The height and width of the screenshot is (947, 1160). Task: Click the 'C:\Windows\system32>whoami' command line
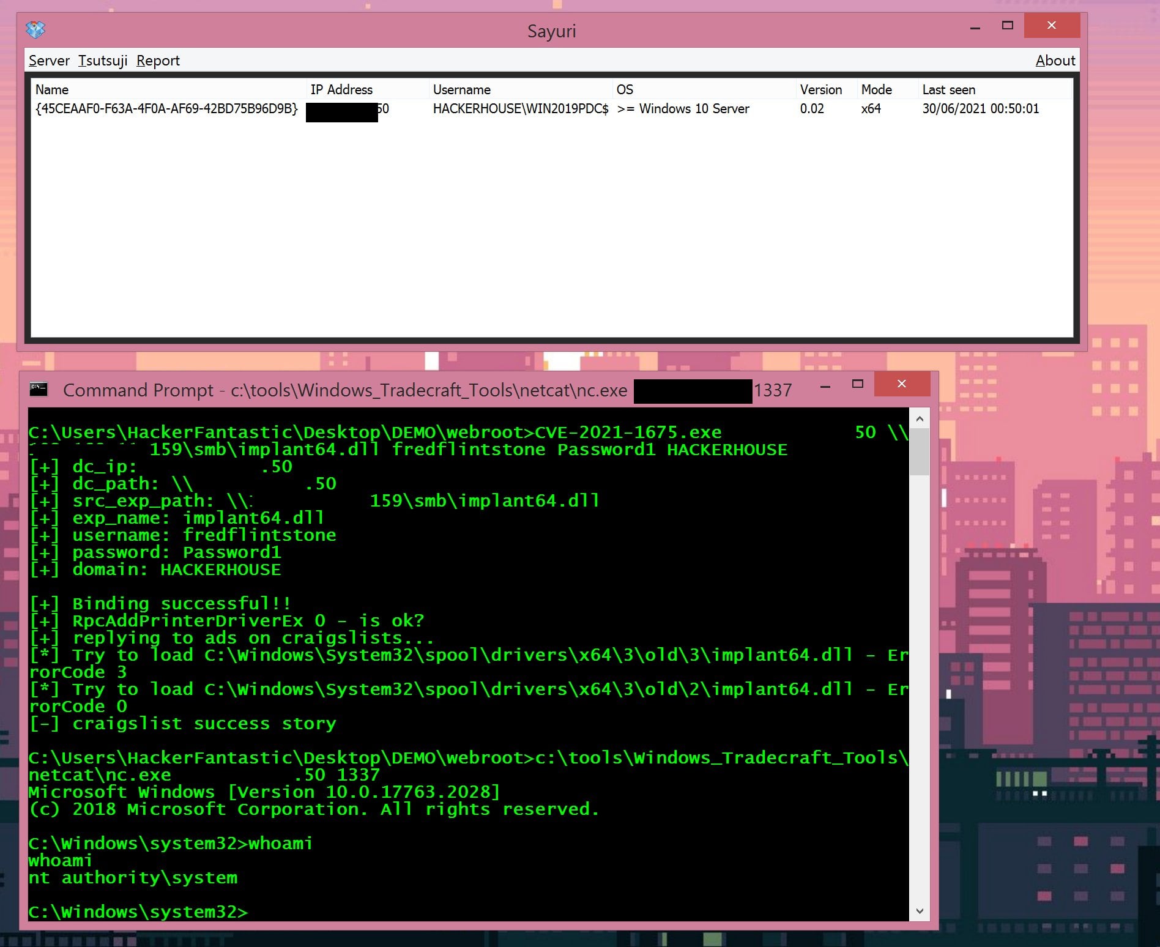pos(170,844)
